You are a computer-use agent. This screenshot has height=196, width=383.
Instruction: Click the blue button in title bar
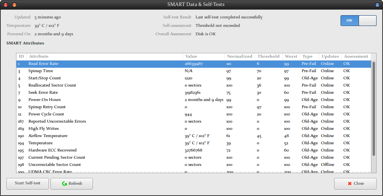point(377,5)
